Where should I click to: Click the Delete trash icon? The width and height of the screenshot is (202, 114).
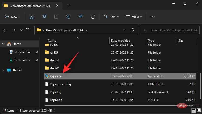coord(93,17)
